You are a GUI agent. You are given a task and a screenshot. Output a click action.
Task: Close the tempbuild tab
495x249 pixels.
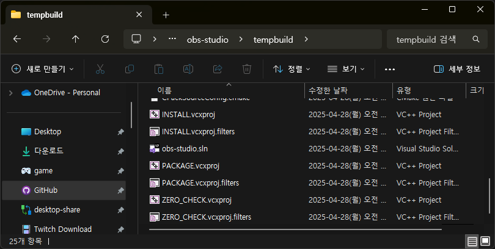pos(139,15)
